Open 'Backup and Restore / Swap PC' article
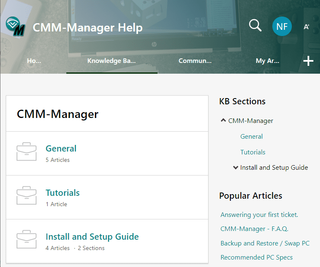The width and height of the screenshot is (320, 267). [x=265, y=243]
